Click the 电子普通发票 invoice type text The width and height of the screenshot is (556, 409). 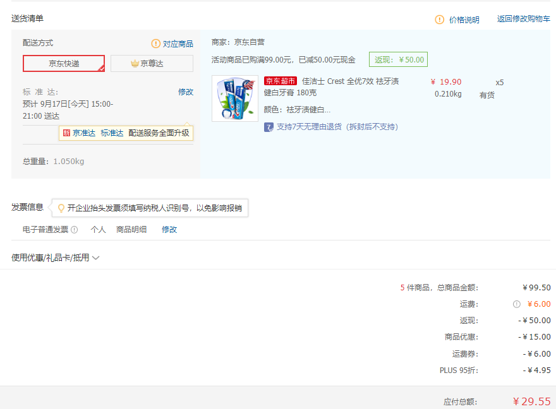(x=45, y=230)
